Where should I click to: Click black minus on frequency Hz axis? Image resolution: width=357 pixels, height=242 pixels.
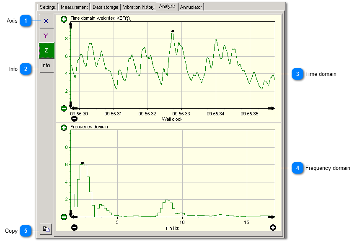74,227
